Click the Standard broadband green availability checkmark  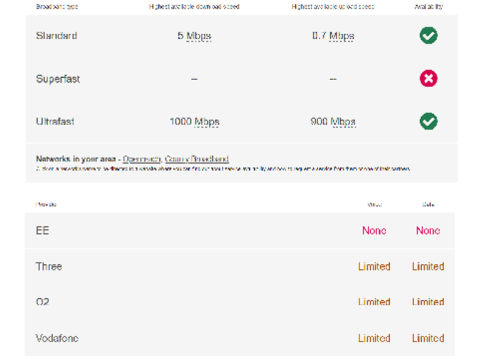429,36
